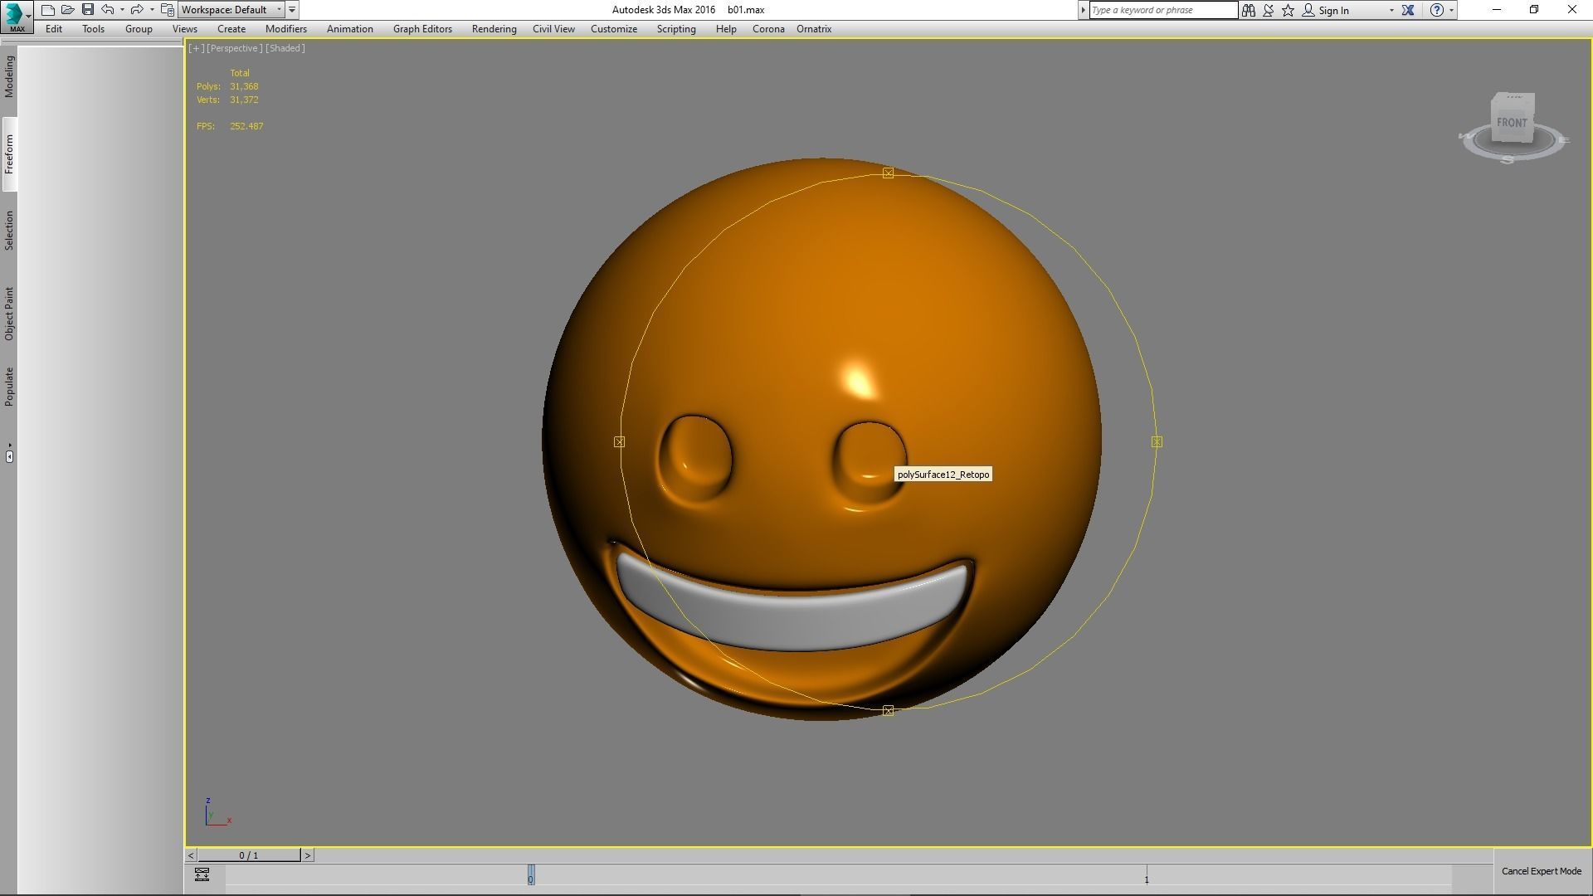1593x896 pixels.
Task: Click the next frame arrow on time slider
Action: click(307, 855)
